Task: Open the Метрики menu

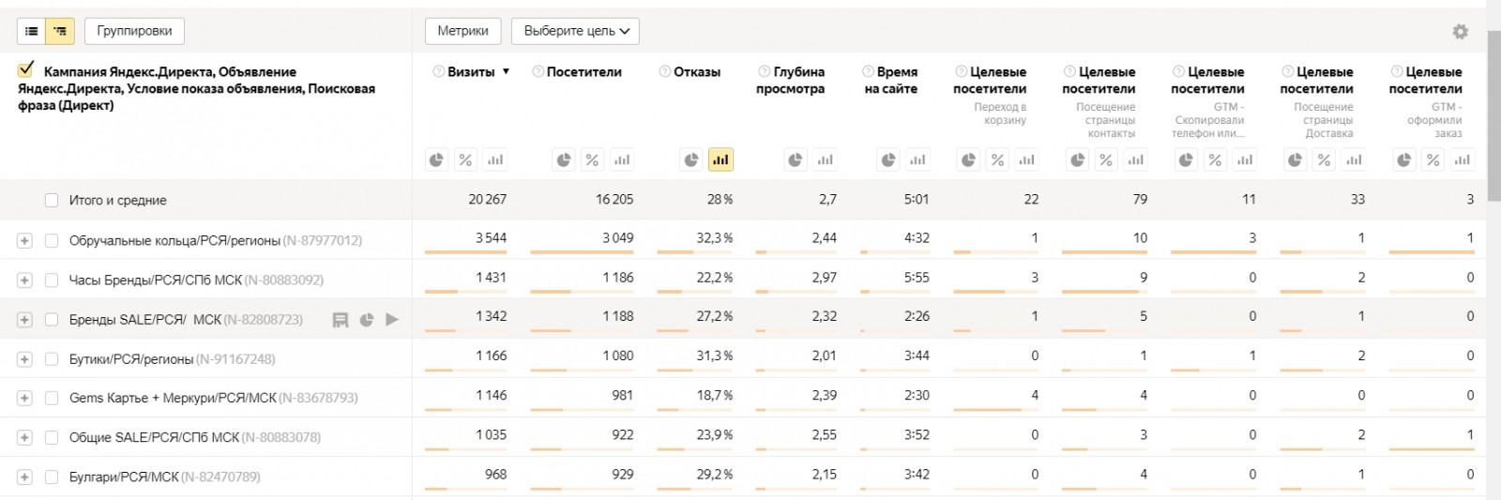Action: click(x=462, y=31)
